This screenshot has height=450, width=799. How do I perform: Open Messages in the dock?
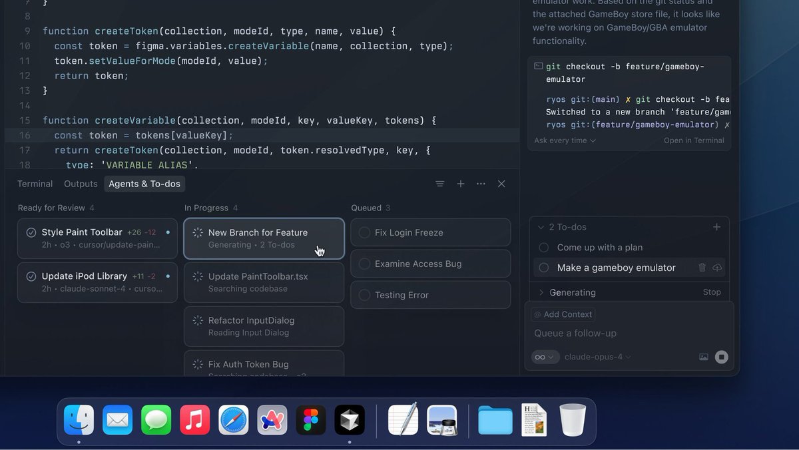click(156, 420)
